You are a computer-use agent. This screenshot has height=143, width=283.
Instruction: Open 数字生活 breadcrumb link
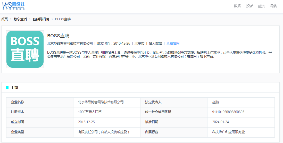point(20,19)
